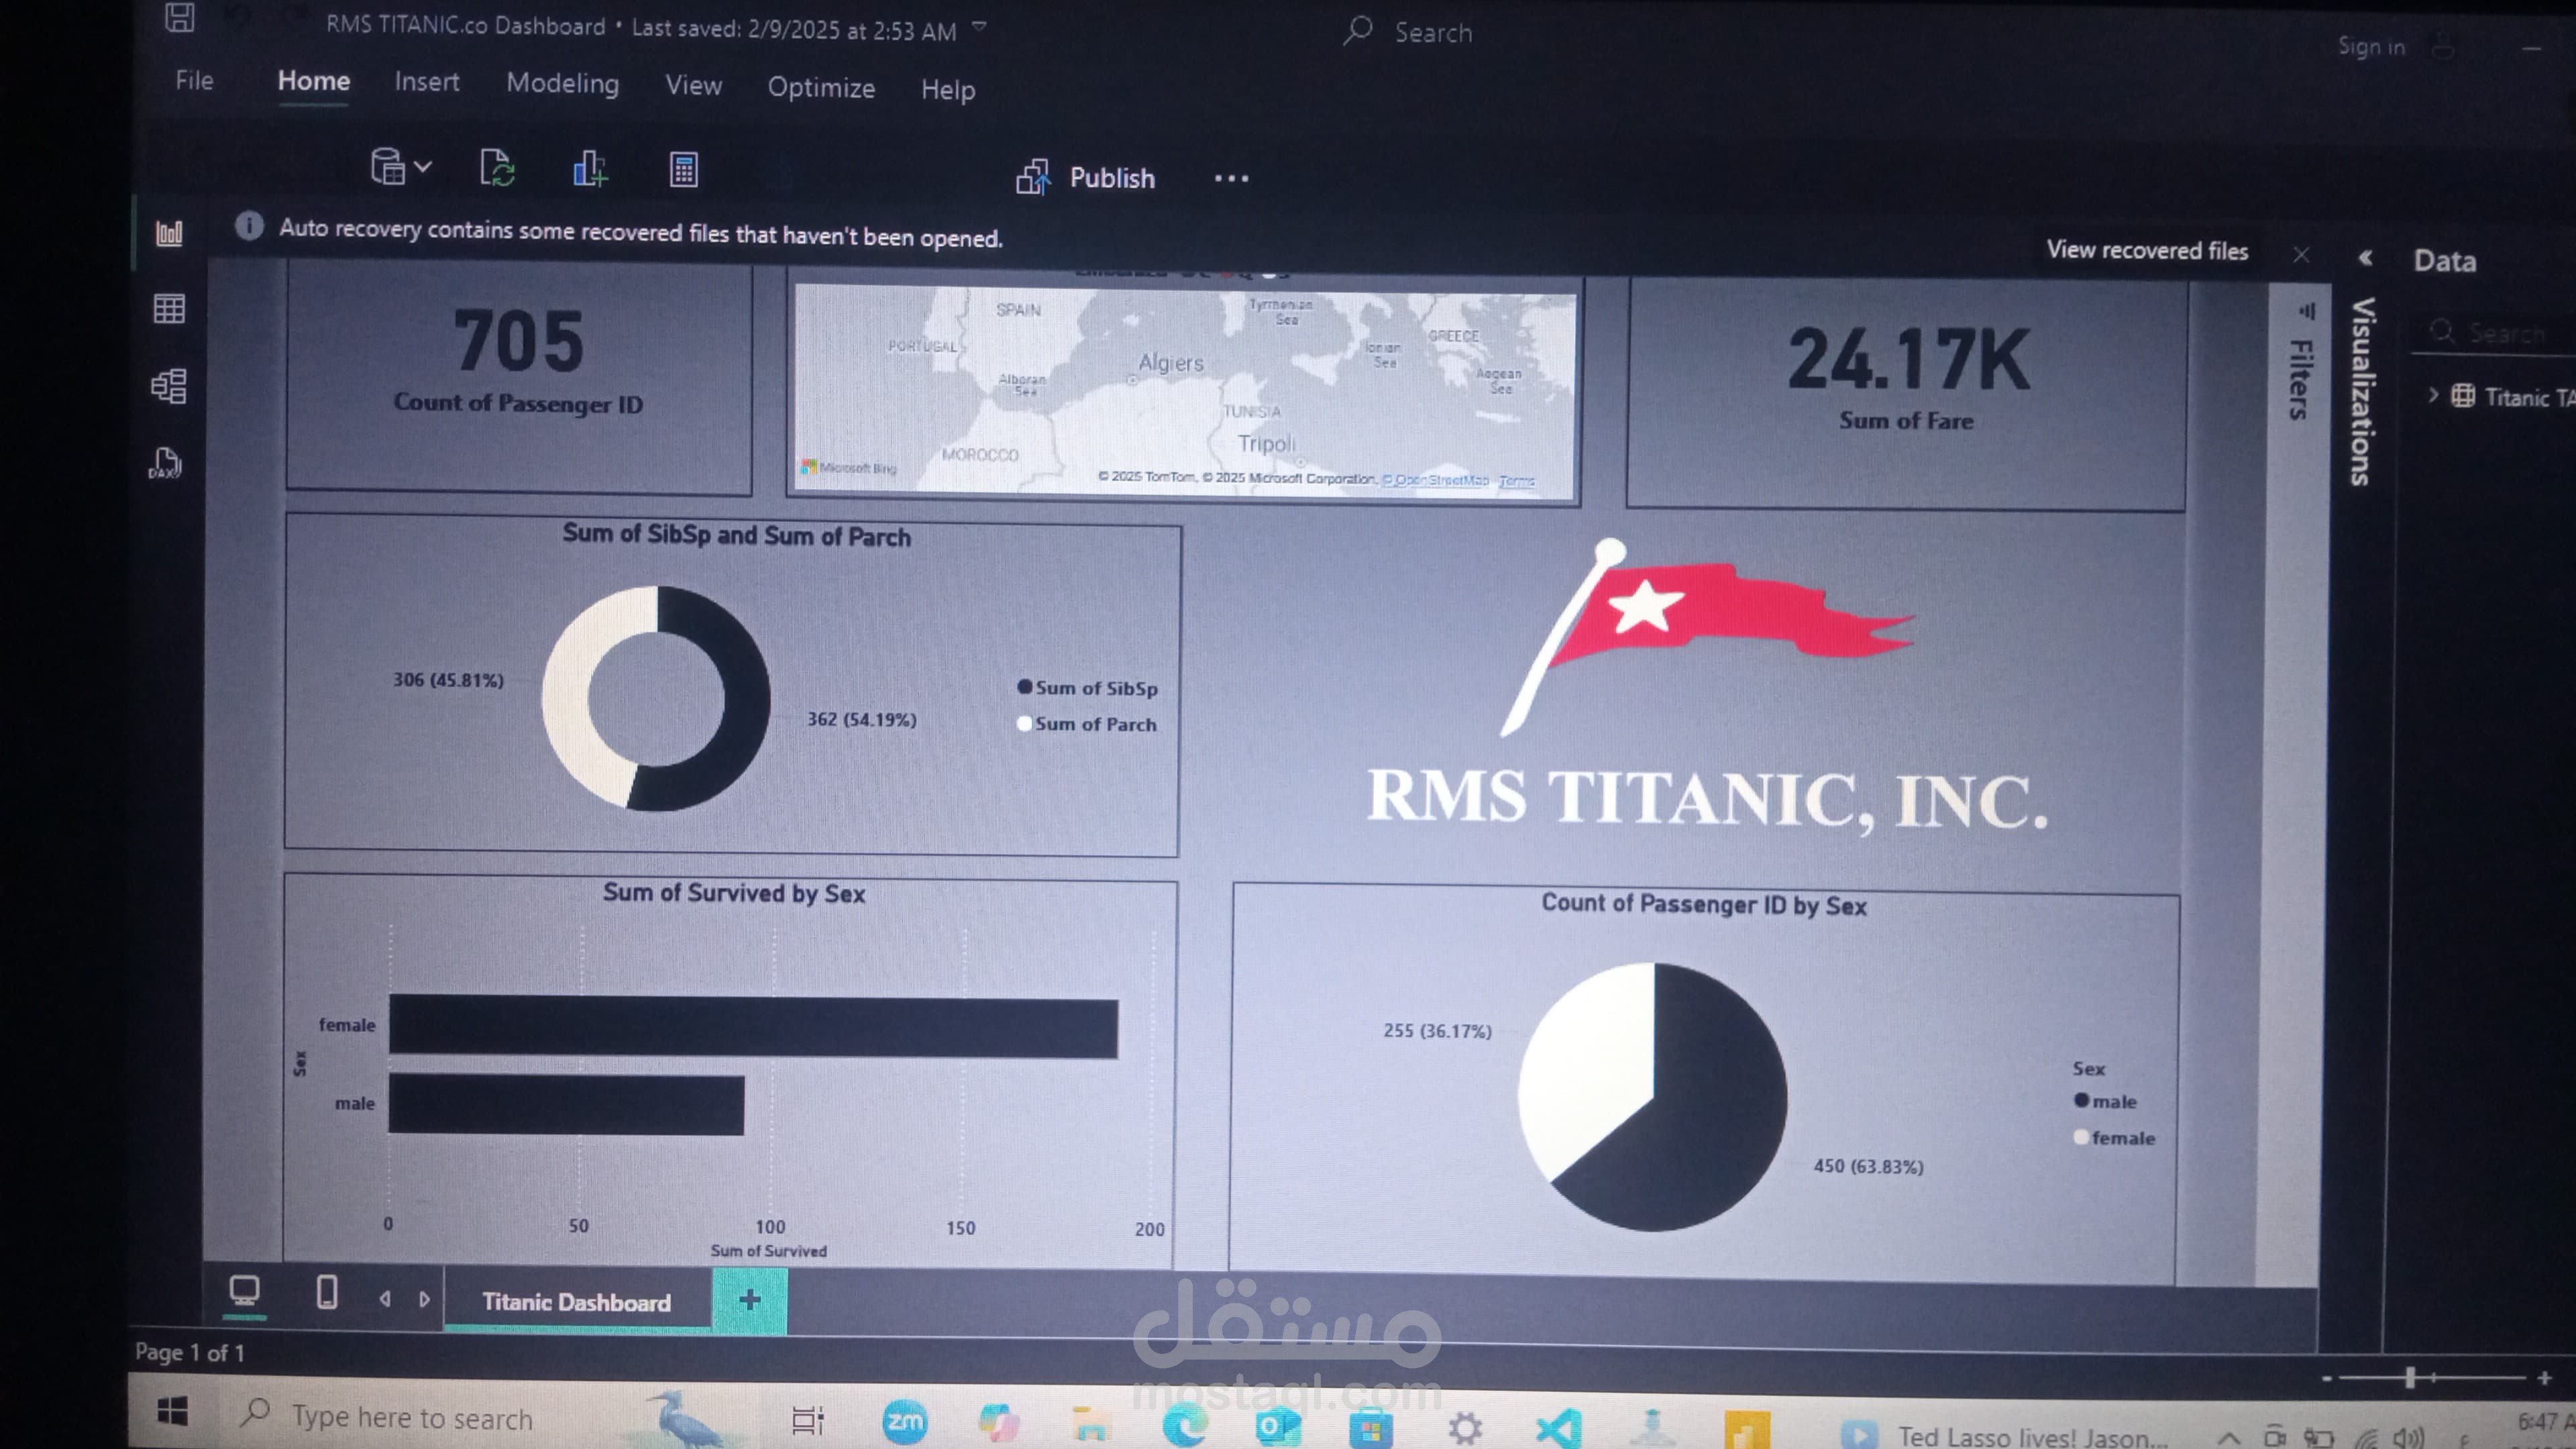Image resolution: width=2576 pixels, height=1449 pixels.
Task: Select the Titanic table in Data pane
Action: (x=2512, y=397)
